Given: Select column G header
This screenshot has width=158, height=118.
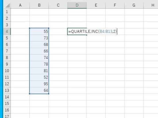Looking at the screenshot, I should tap(134, 5).
